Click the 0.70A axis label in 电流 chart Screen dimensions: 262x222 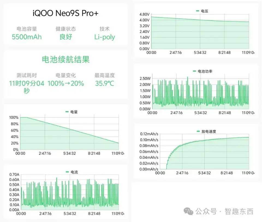click(14, 175)
